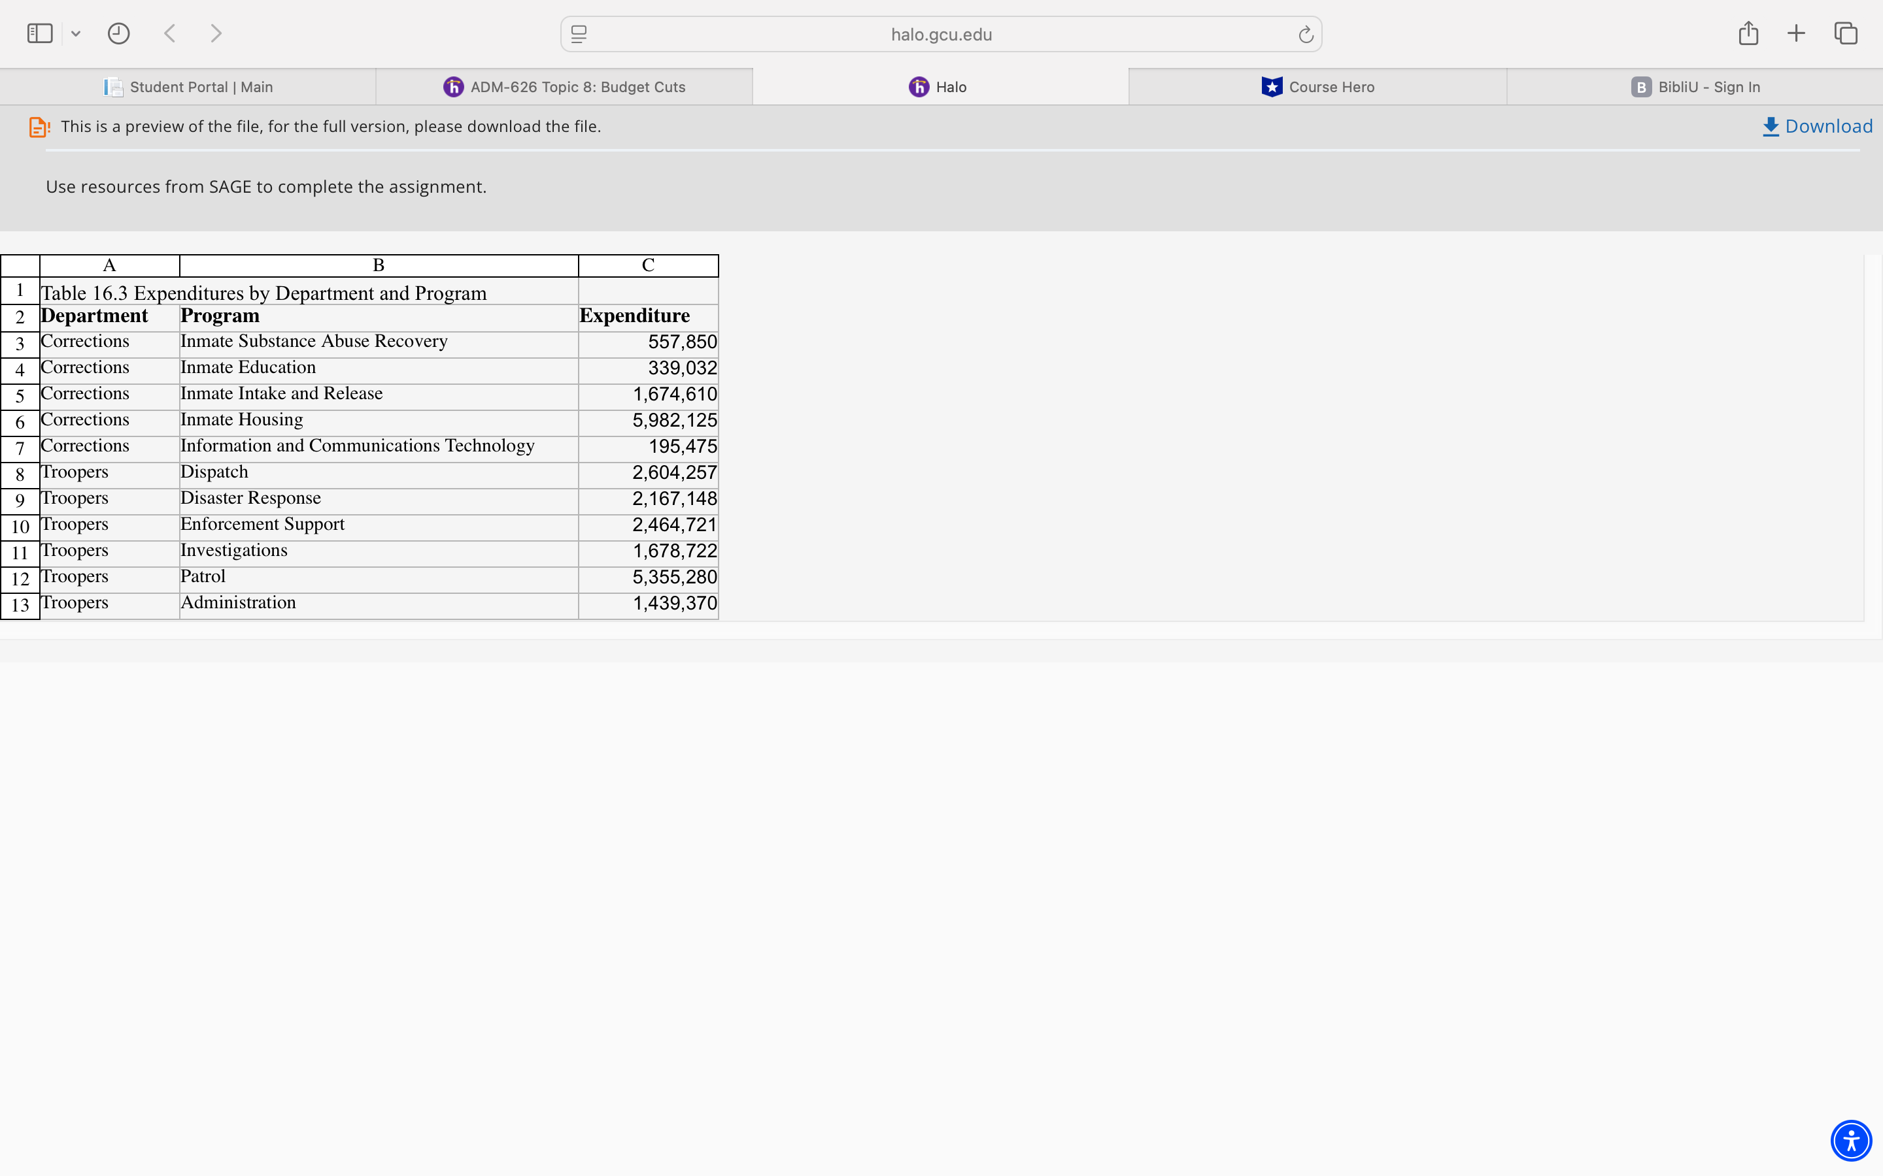The width and height of the screenshot is (1883, 1176).
Task: Click the Download link for the file
Action: (1817, 126)
